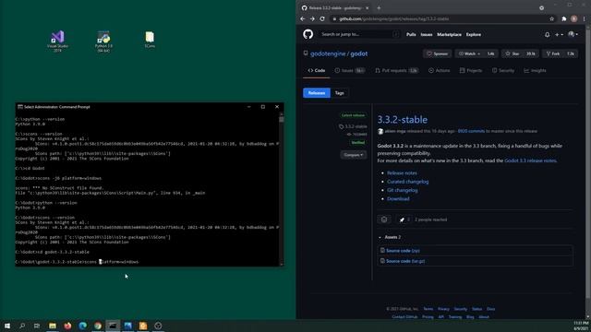Screen dimensions: 591x332
Task: Open File Explorer from the taskbar
Action: [x=53, y=326]
